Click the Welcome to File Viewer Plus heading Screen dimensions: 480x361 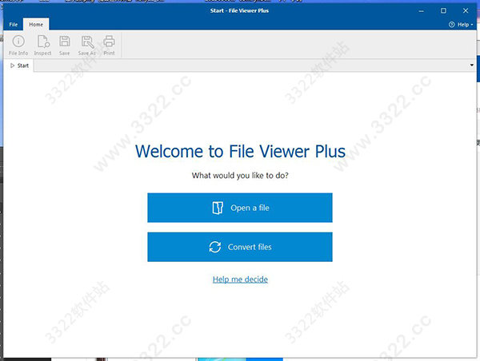click(x=240, y=151)
